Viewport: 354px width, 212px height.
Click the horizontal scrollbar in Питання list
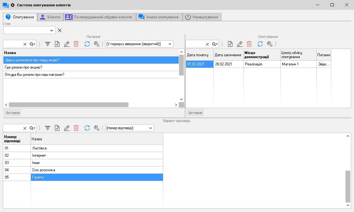(x=69, y=105)
